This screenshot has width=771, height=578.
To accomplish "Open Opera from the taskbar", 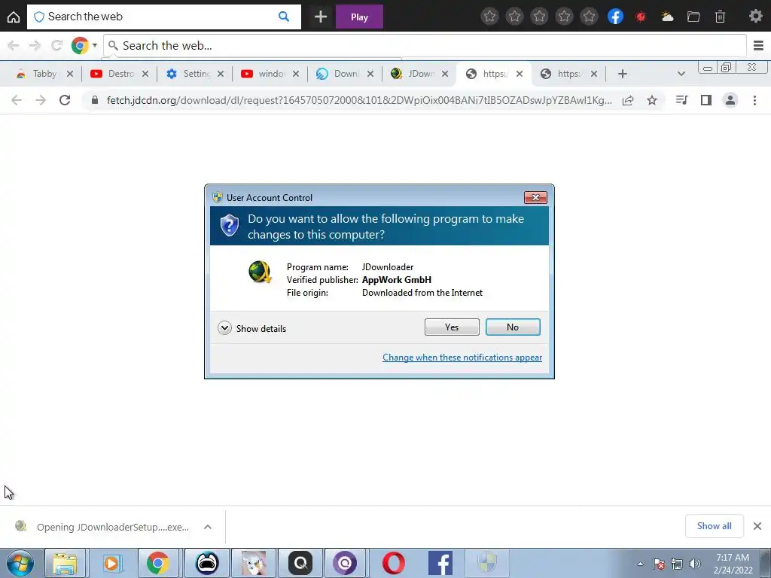I will tap(393, 563).
